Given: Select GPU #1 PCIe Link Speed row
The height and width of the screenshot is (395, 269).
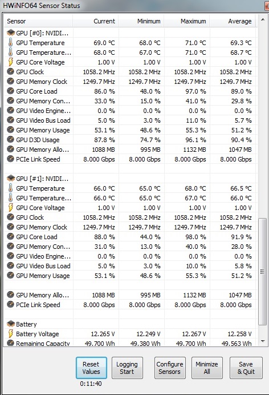Looking at the screenshot, I should pos(131,305).
